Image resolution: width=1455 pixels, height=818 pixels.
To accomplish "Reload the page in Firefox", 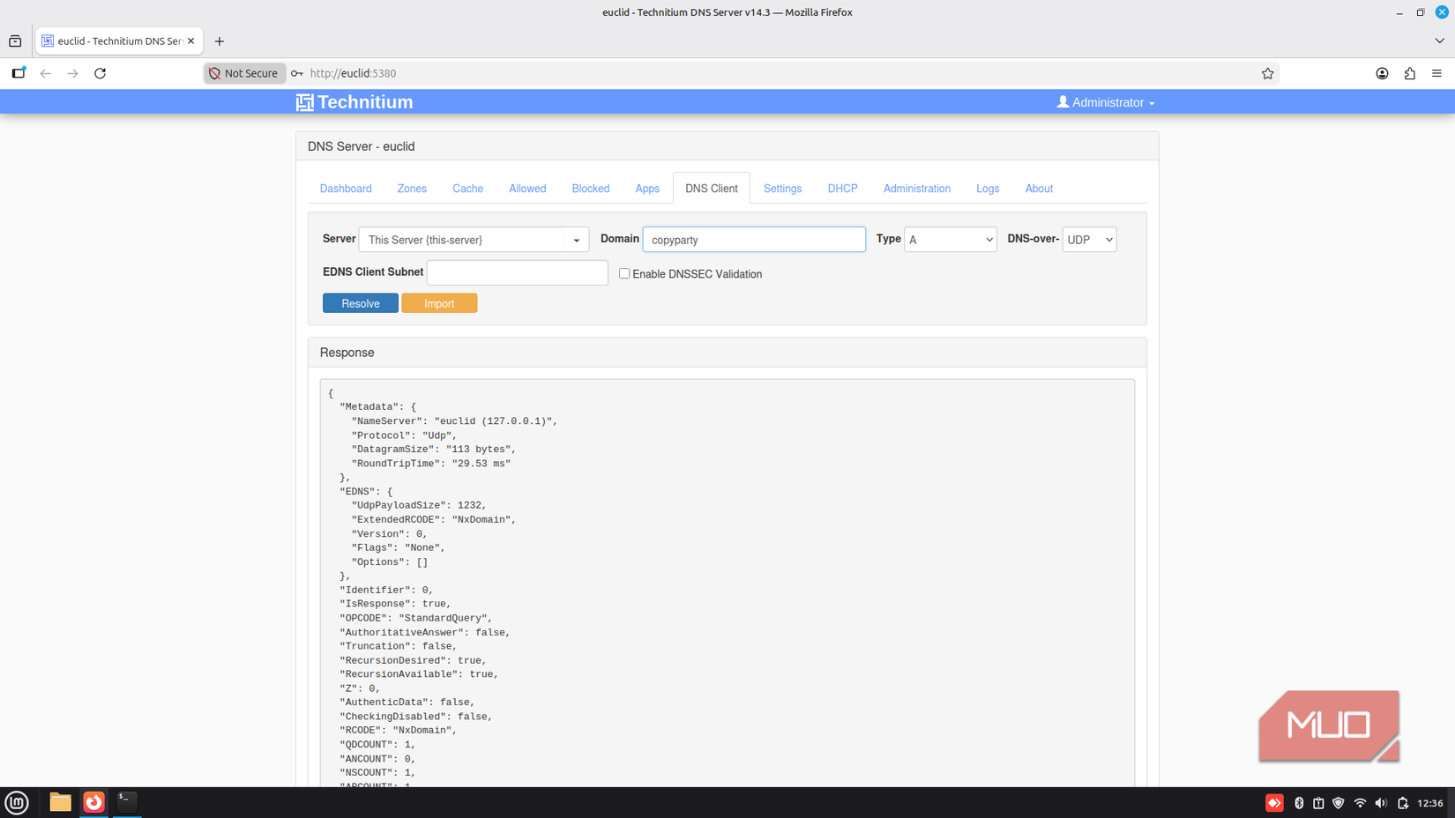I will click(100, 73).
